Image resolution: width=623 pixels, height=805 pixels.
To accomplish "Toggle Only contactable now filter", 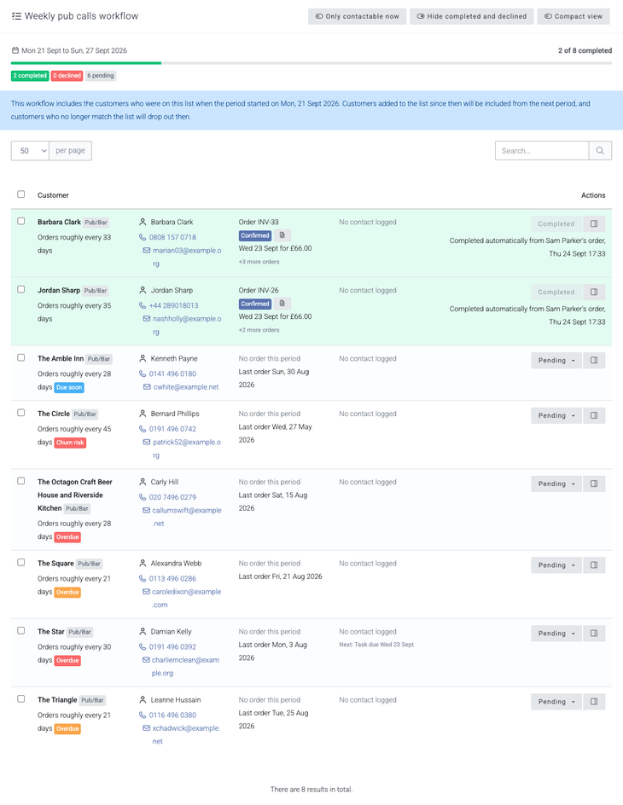I will coord(357,16).
